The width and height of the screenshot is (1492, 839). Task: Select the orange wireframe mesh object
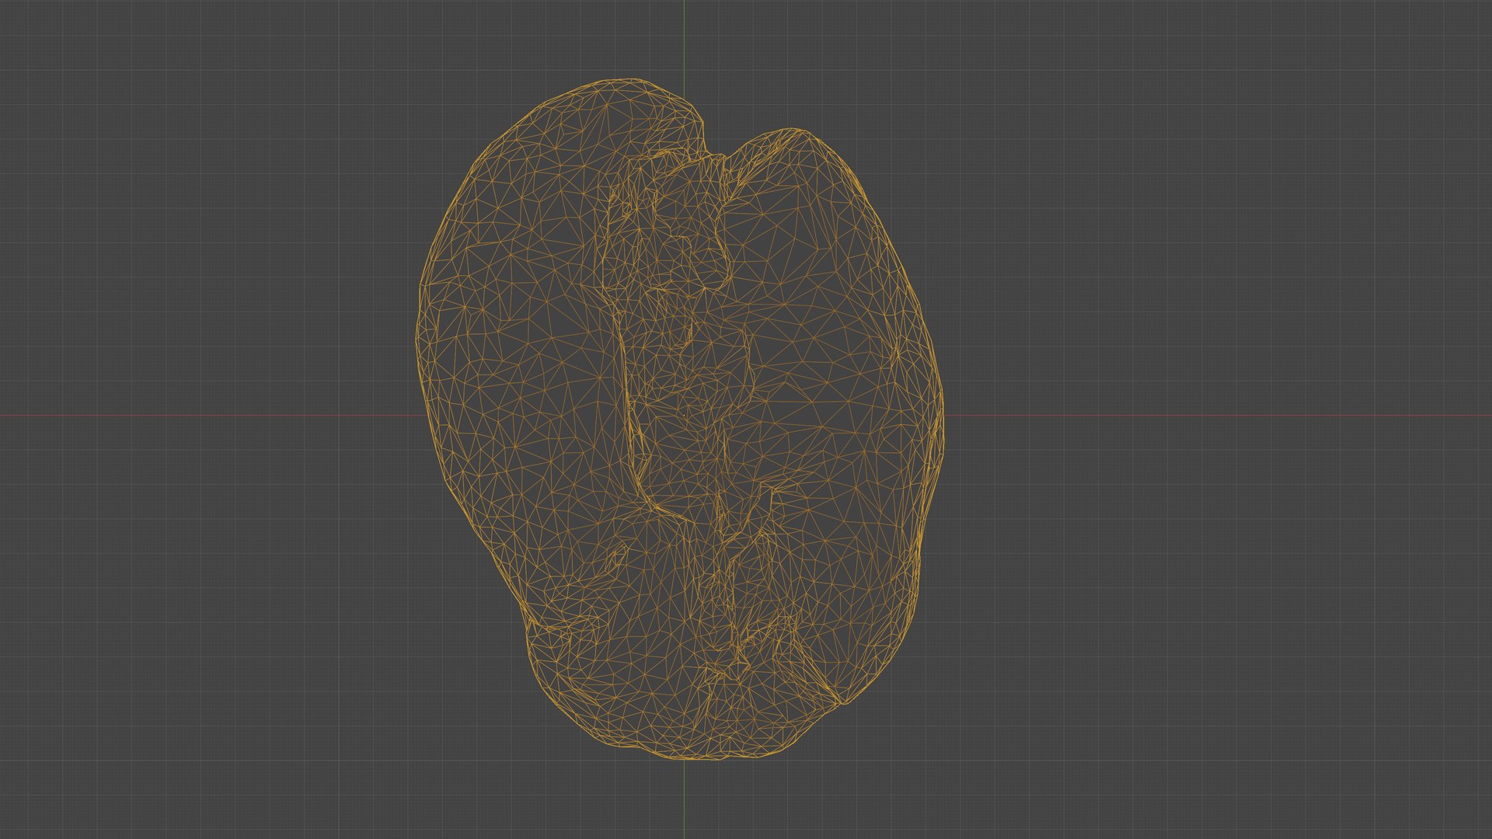[x=681, y=419]
